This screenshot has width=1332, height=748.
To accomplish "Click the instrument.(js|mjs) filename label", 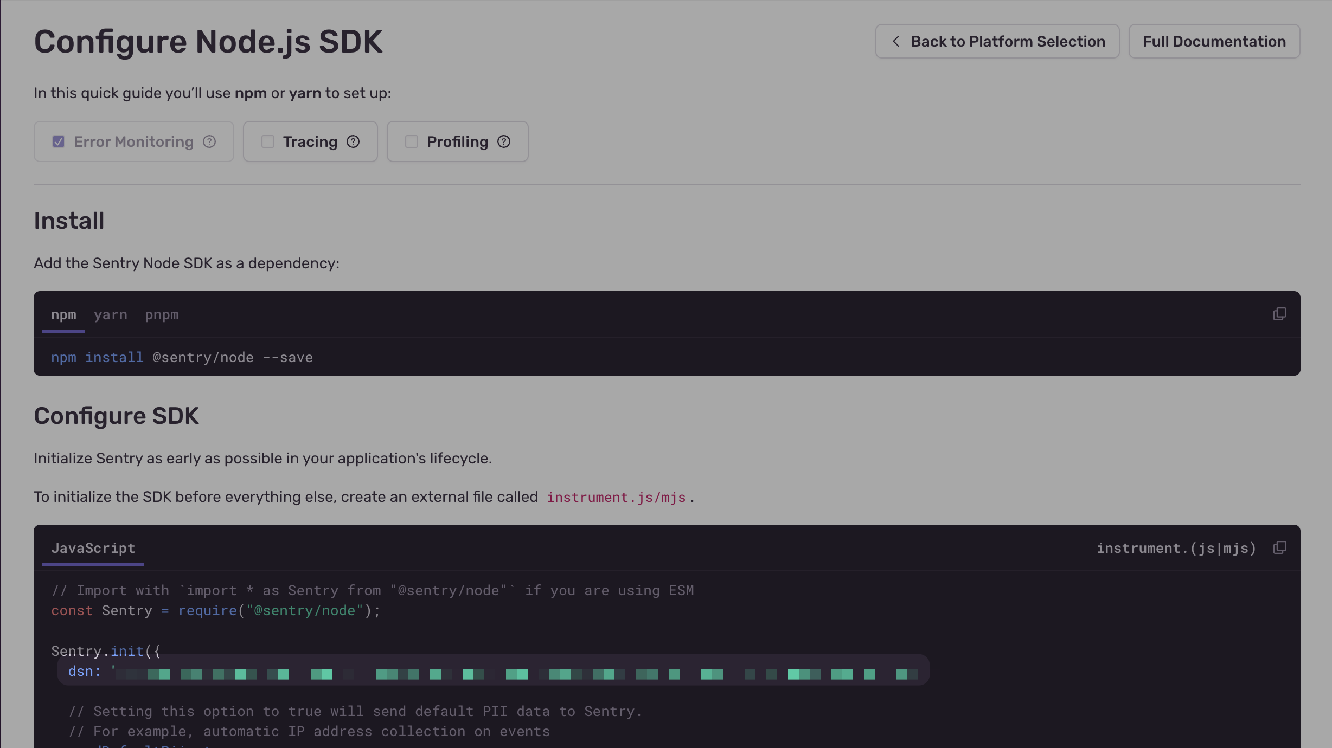I will click(1176, 548).
